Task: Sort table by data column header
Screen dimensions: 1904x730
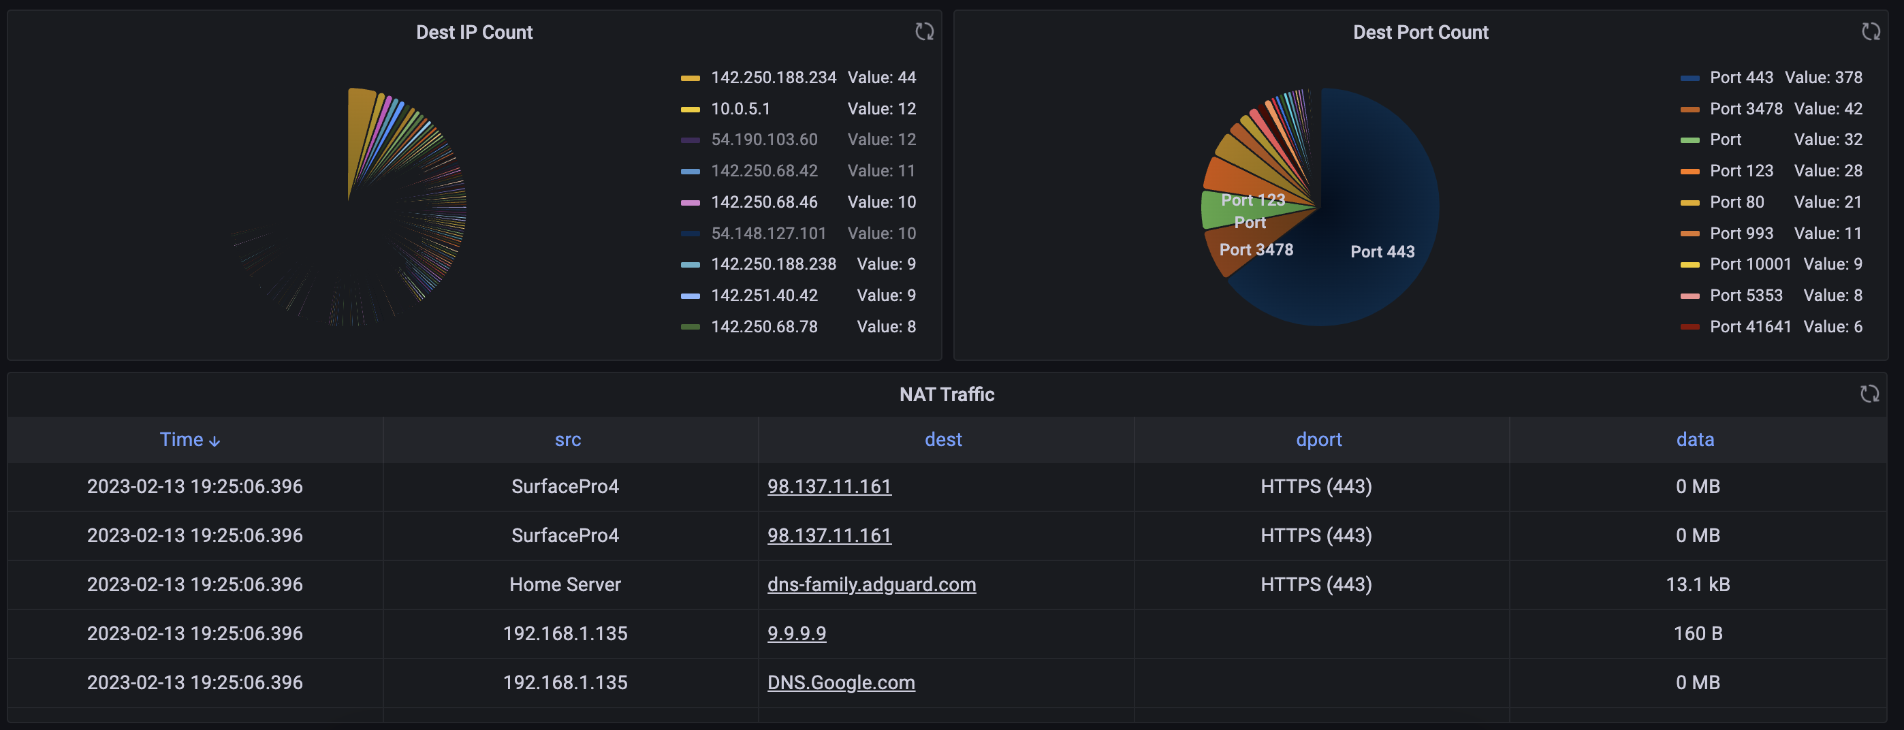Action: (x=1695, y=440)
